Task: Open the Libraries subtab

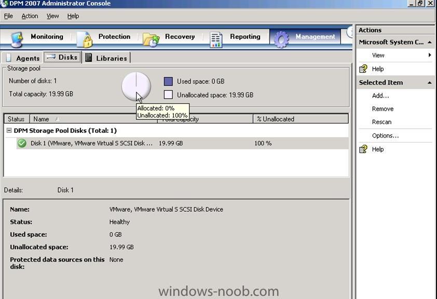Action: (106, 58)
